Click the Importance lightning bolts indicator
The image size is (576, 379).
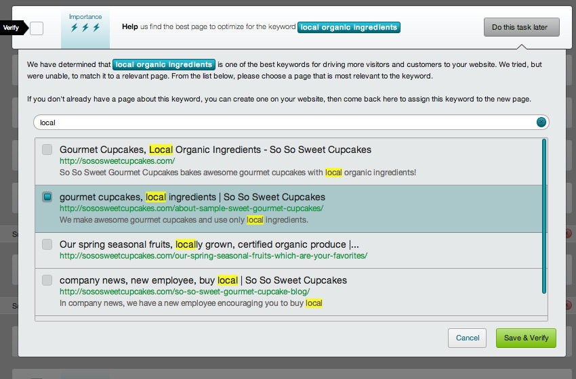click(x=85, y=28)
